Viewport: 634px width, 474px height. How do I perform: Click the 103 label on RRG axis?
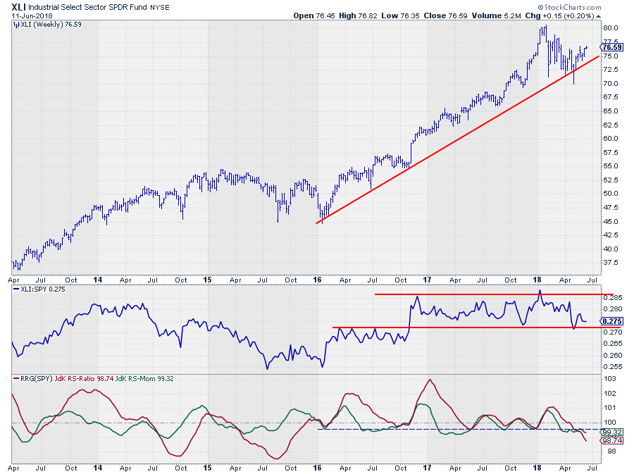[610, 379]
